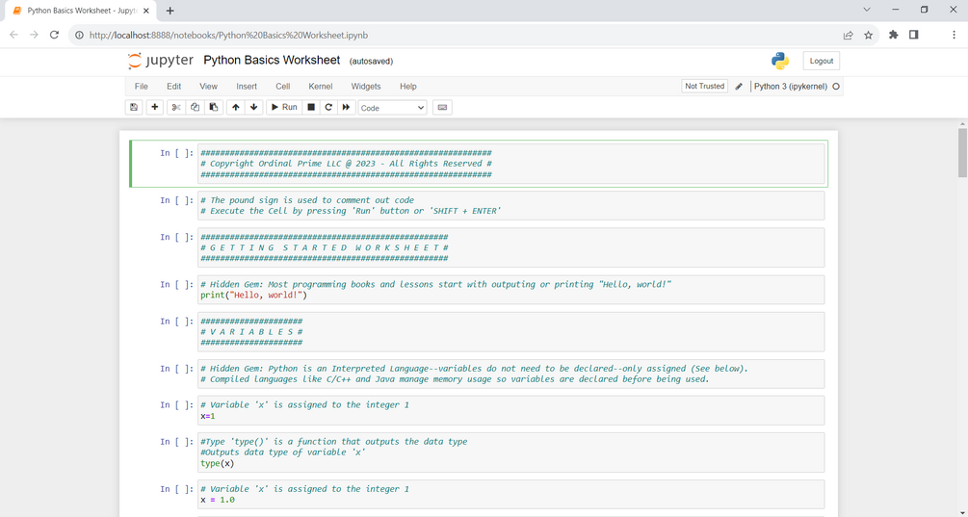Image resolution: width=968 pixels, height=517 pixels.
Task: Select the Python Basics Worksheet browser tab
Action: click(x=79, y=11)
